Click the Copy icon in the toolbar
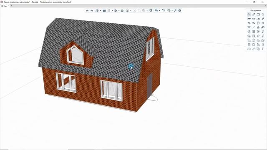 point(139,11)
